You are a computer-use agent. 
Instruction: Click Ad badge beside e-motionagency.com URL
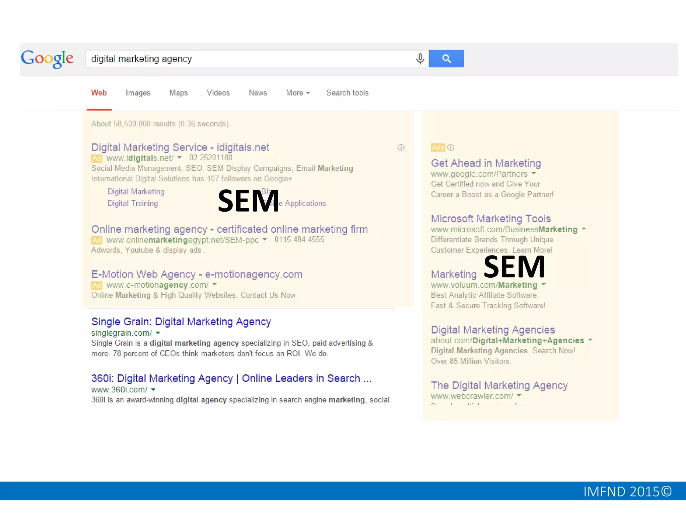point(96,285)
